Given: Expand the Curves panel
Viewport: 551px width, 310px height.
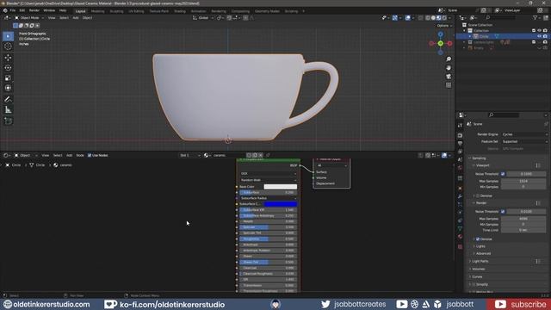Looking at the screenshot, I should pos(477,276).
